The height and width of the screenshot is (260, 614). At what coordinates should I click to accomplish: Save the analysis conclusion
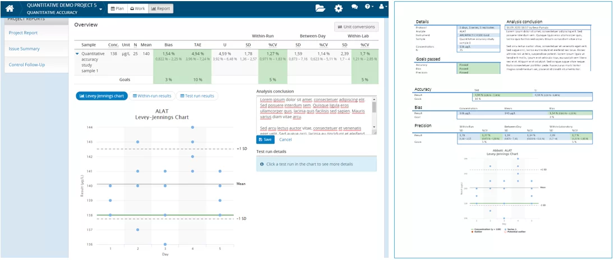coord(265,140)
